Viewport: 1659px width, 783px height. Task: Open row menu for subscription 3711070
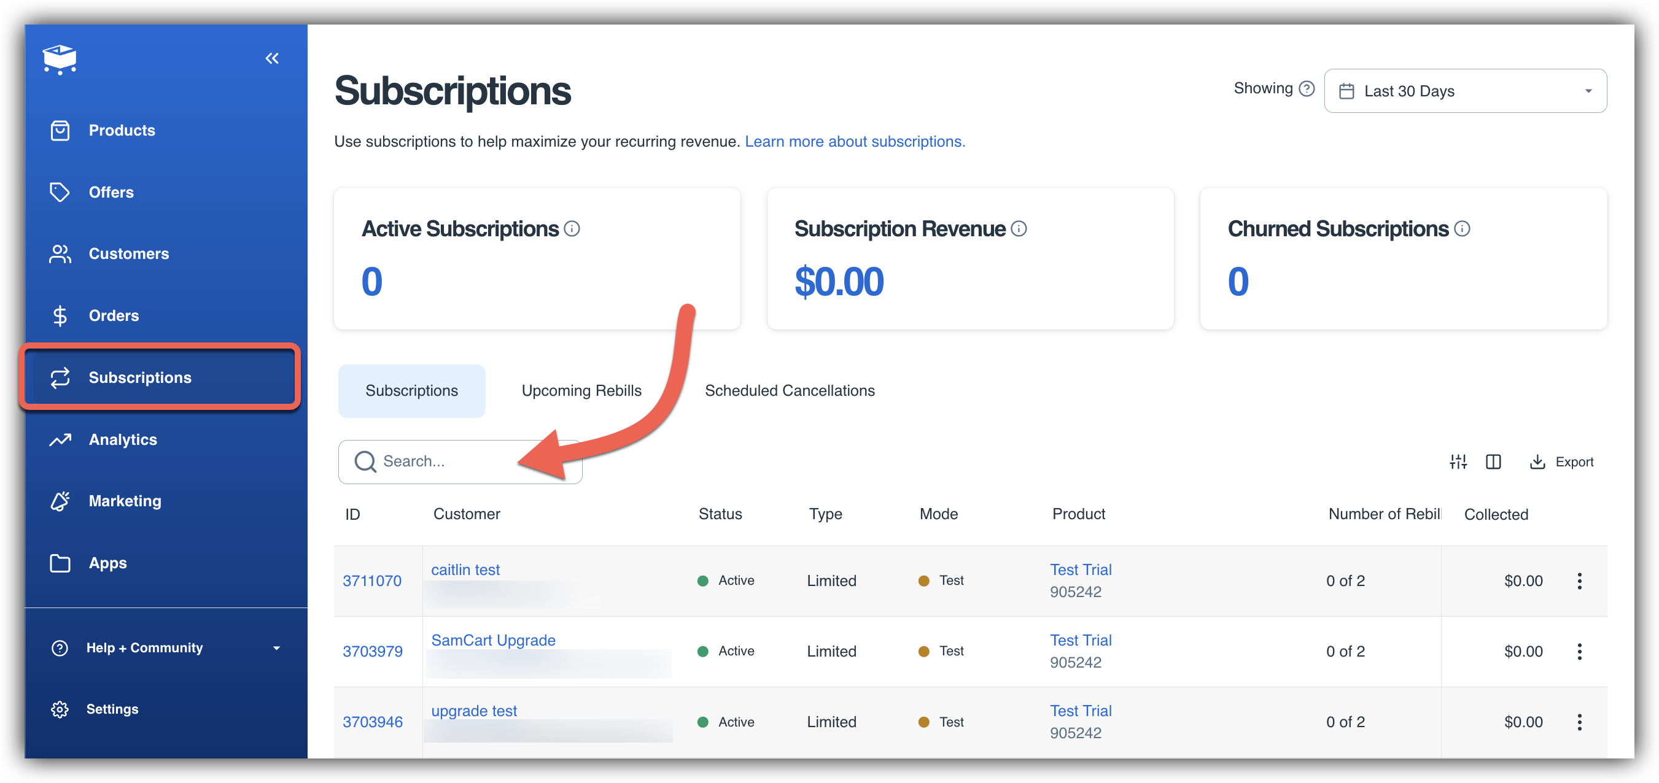(x=1579, y=581)
